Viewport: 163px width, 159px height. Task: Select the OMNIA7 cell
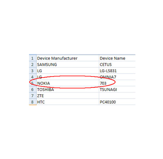117,77
